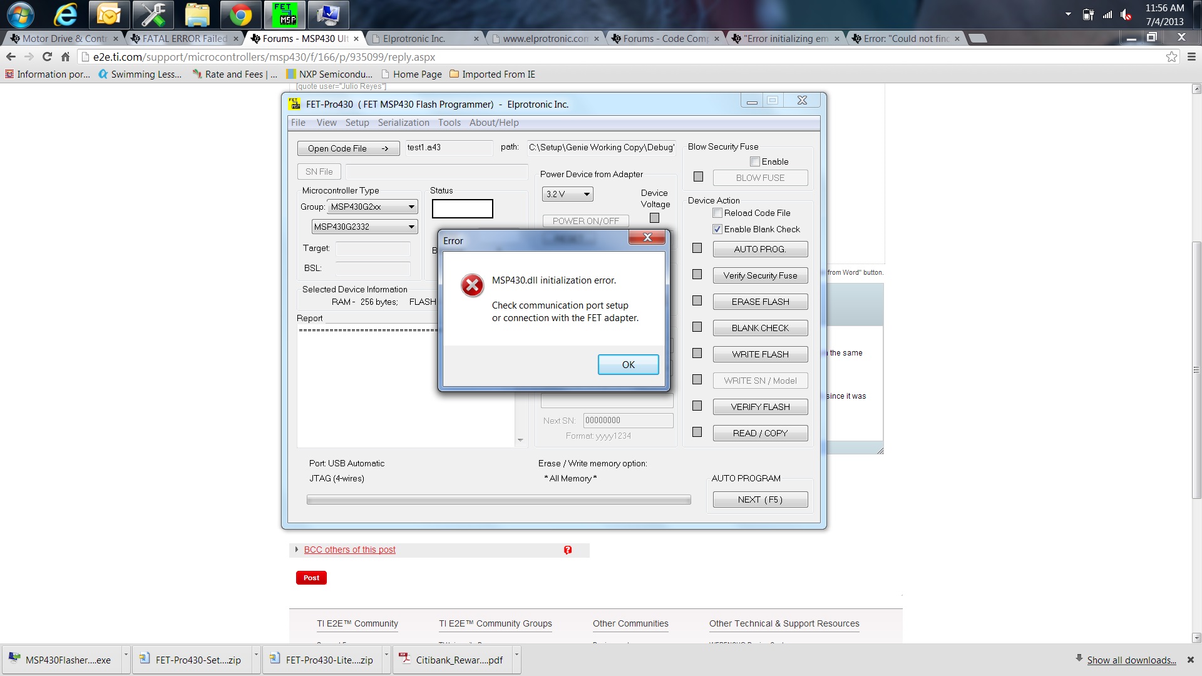Open the Setup menu
Viewport: 1202px width, 676px height.
click(x=357, y=123)
